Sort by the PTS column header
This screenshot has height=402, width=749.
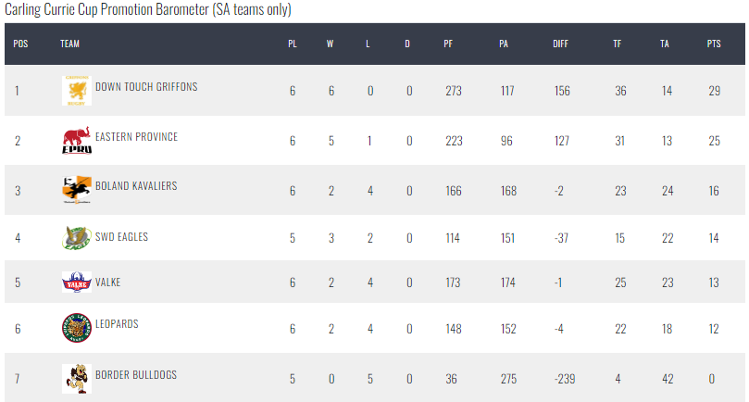[714, 44]
